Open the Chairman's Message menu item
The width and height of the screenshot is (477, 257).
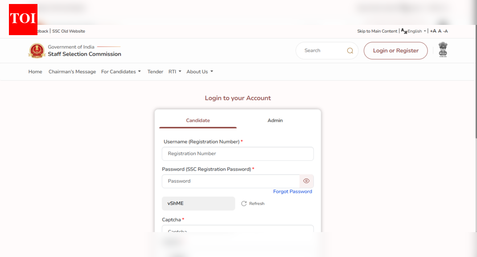[x=72, y=72]
